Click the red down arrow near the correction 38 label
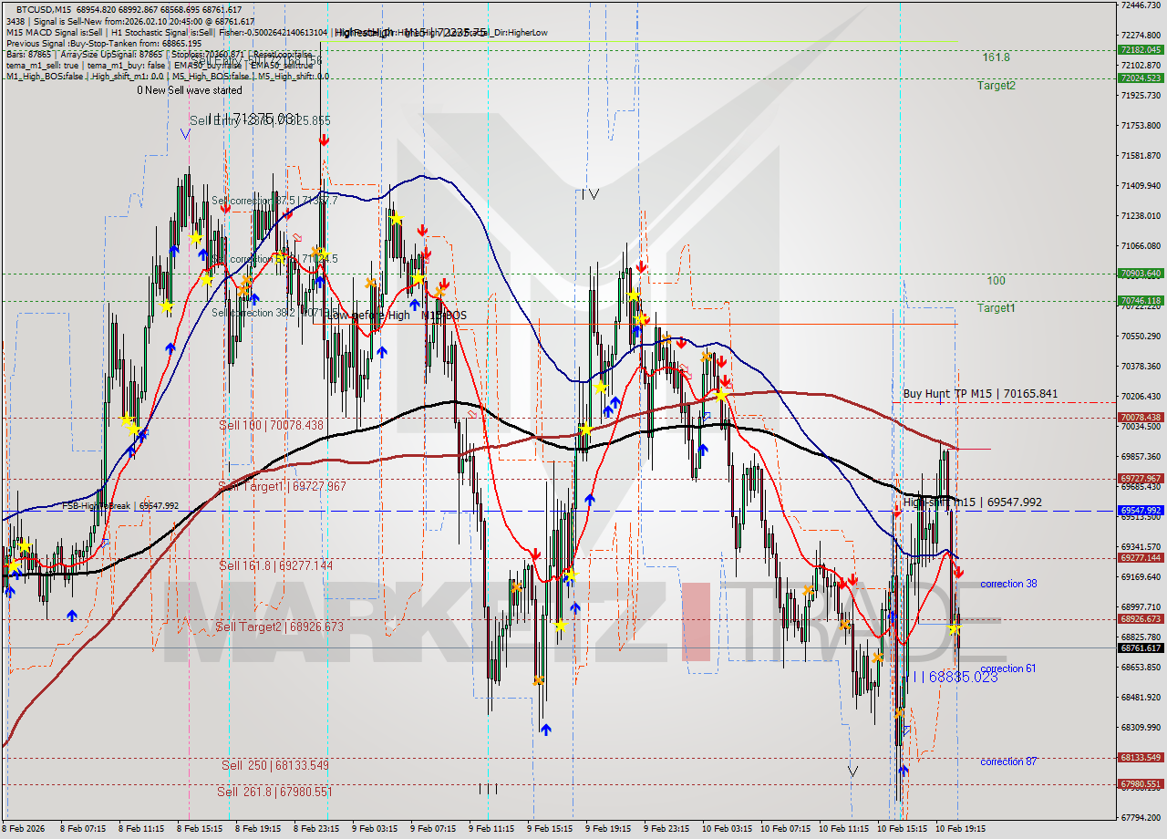The height and width of the screenshot is (839, 1167). pyautogui.click(x=957, y=573)
